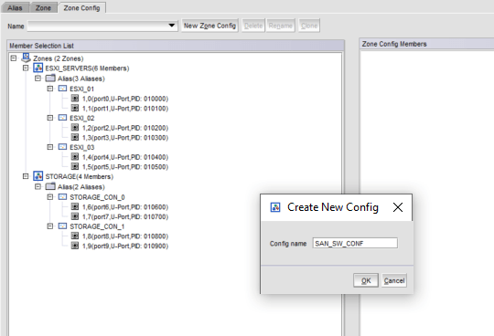Click the Create New Config dialog icon
Viewport: 494px width, 336px height.
click(275, 207)
